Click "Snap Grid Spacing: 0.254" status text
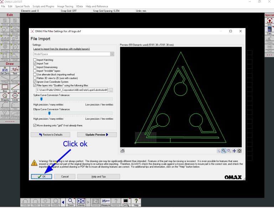 [x=106, y=11]
